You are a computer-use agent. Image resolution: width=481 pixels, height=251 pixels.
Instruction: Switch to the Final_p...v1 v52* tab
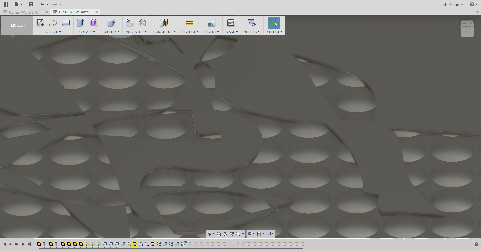74,12
